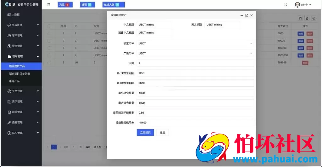The width and height of the screenshot is (322, 167).
Task: Tick the checkbox for row 序号 3
Action: 49,48
